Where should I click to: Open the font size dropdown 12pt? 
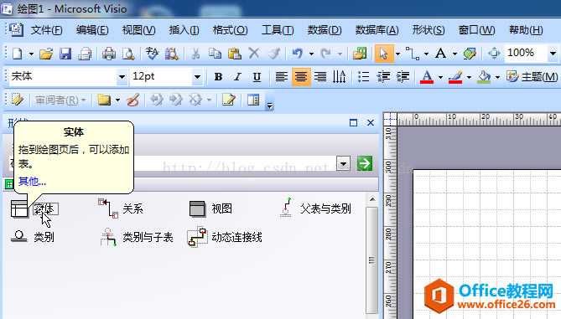[197, 77]
